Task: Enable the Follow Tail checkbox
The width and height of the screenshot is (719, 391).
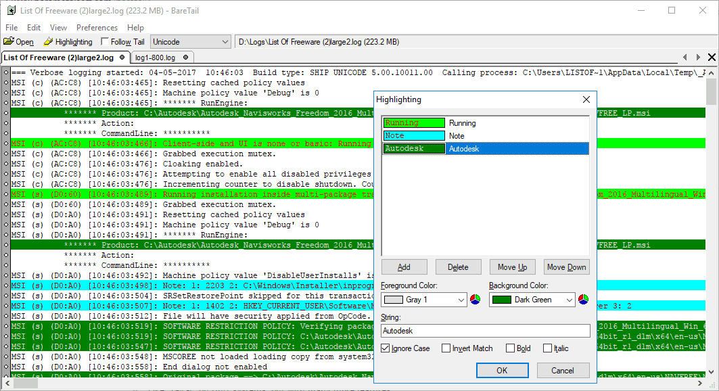Action: [x=105, y=42]
